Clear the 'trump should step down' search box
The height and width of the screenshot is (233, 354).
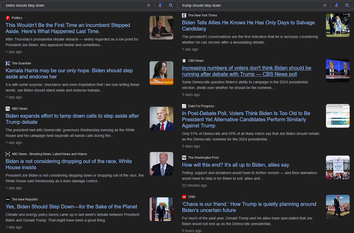pos(325,5)
